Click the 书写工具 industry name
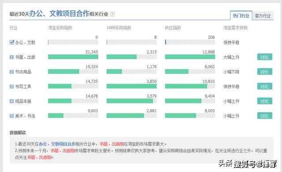Image resolution: width=282 pixels, height=172 pixels. click(23, 87)
